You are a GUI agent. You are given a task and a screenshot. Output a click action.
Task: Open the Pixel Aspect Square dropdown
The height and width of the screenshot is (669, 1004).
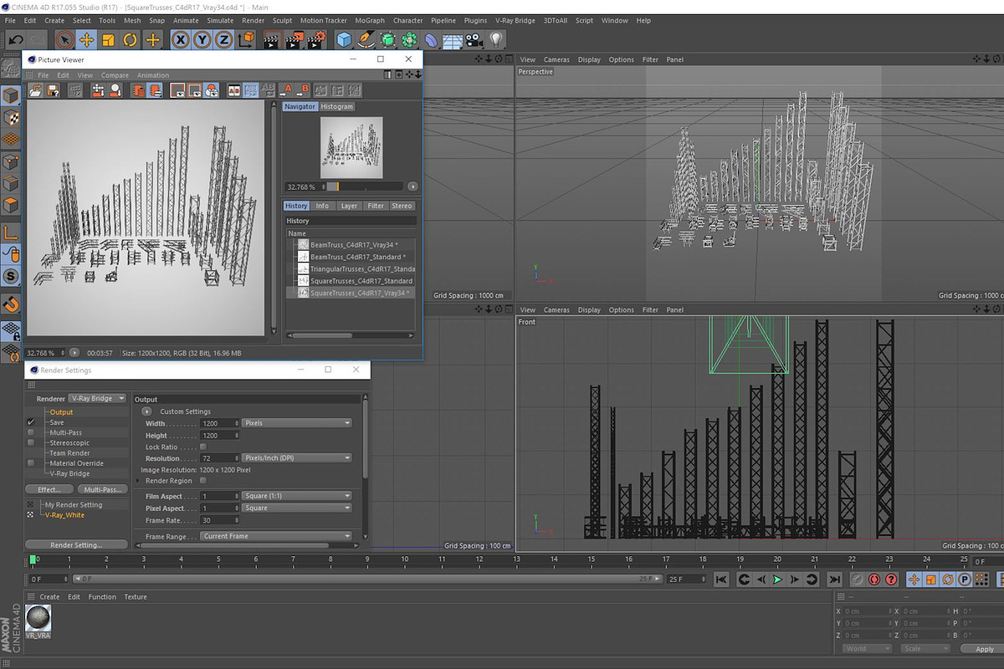pos(297,508)
